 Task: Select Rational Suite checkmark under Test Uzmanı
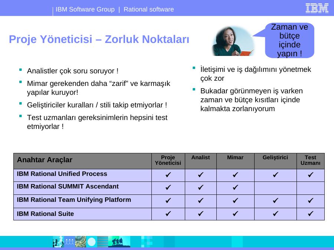(310, 213)
